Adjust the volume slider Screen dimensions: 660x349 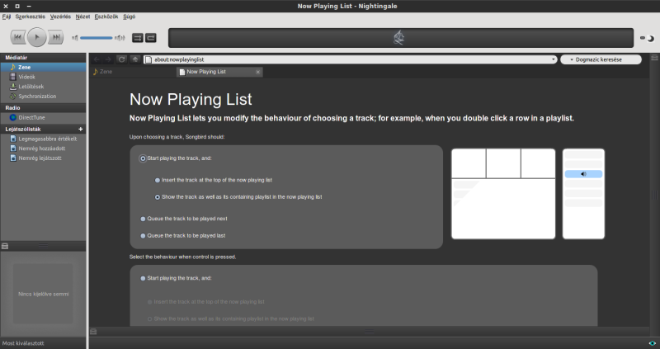pyautogui.click(x=97, y=38)
